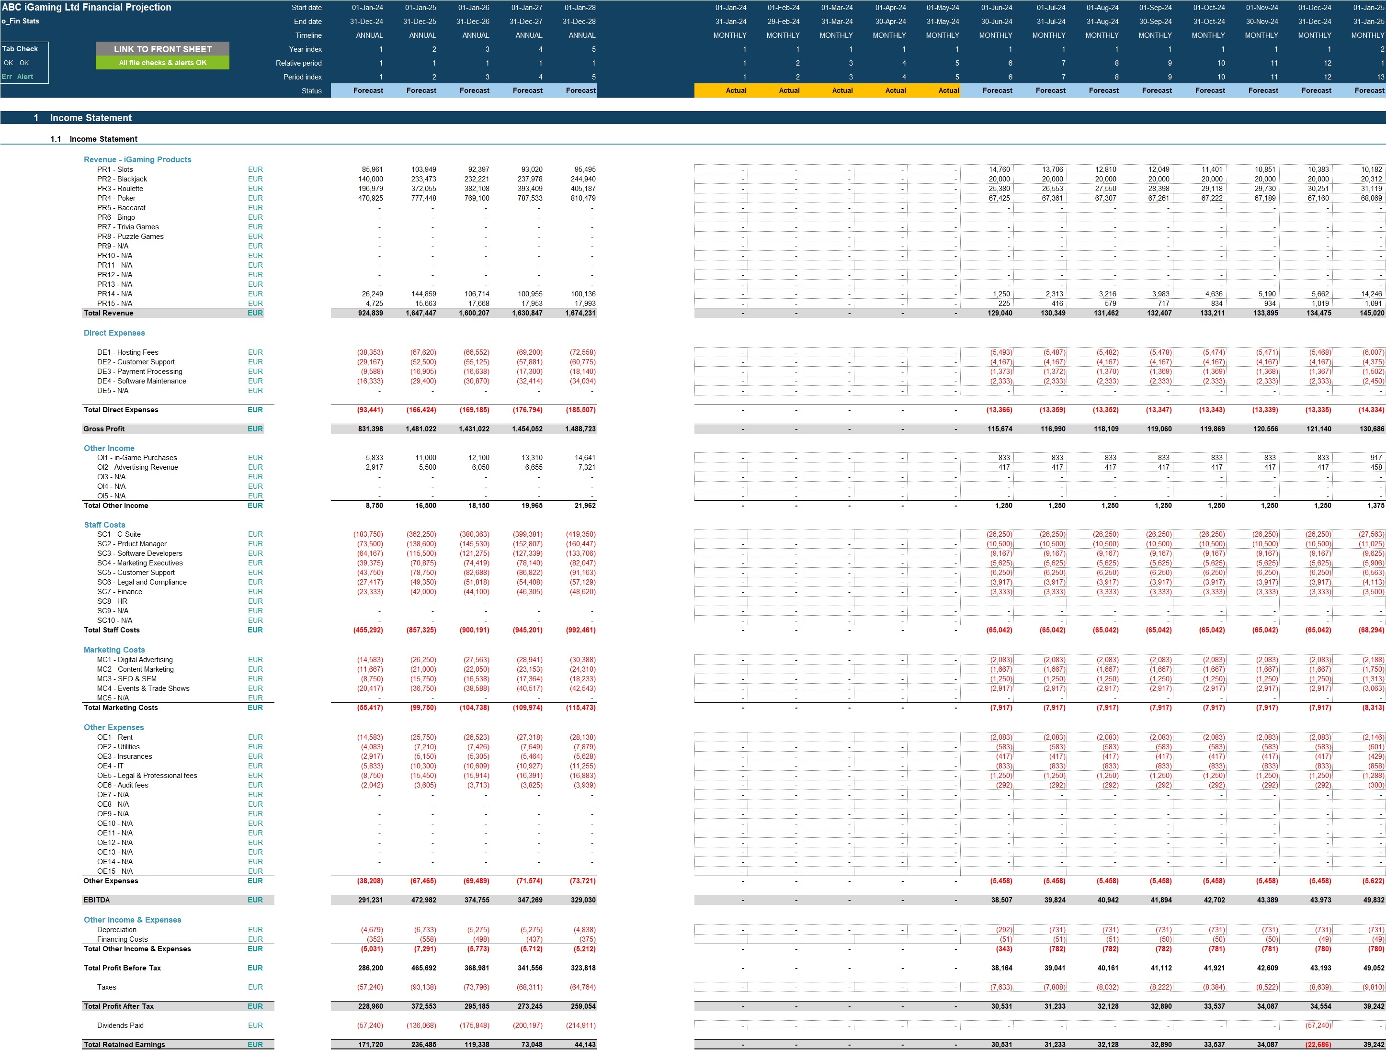Select the first 'Forecast' status cell

coord(368,91)
